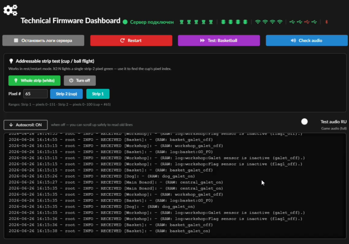
Task: Click the third Wi-Fi status icon
Action: (272, 22)
